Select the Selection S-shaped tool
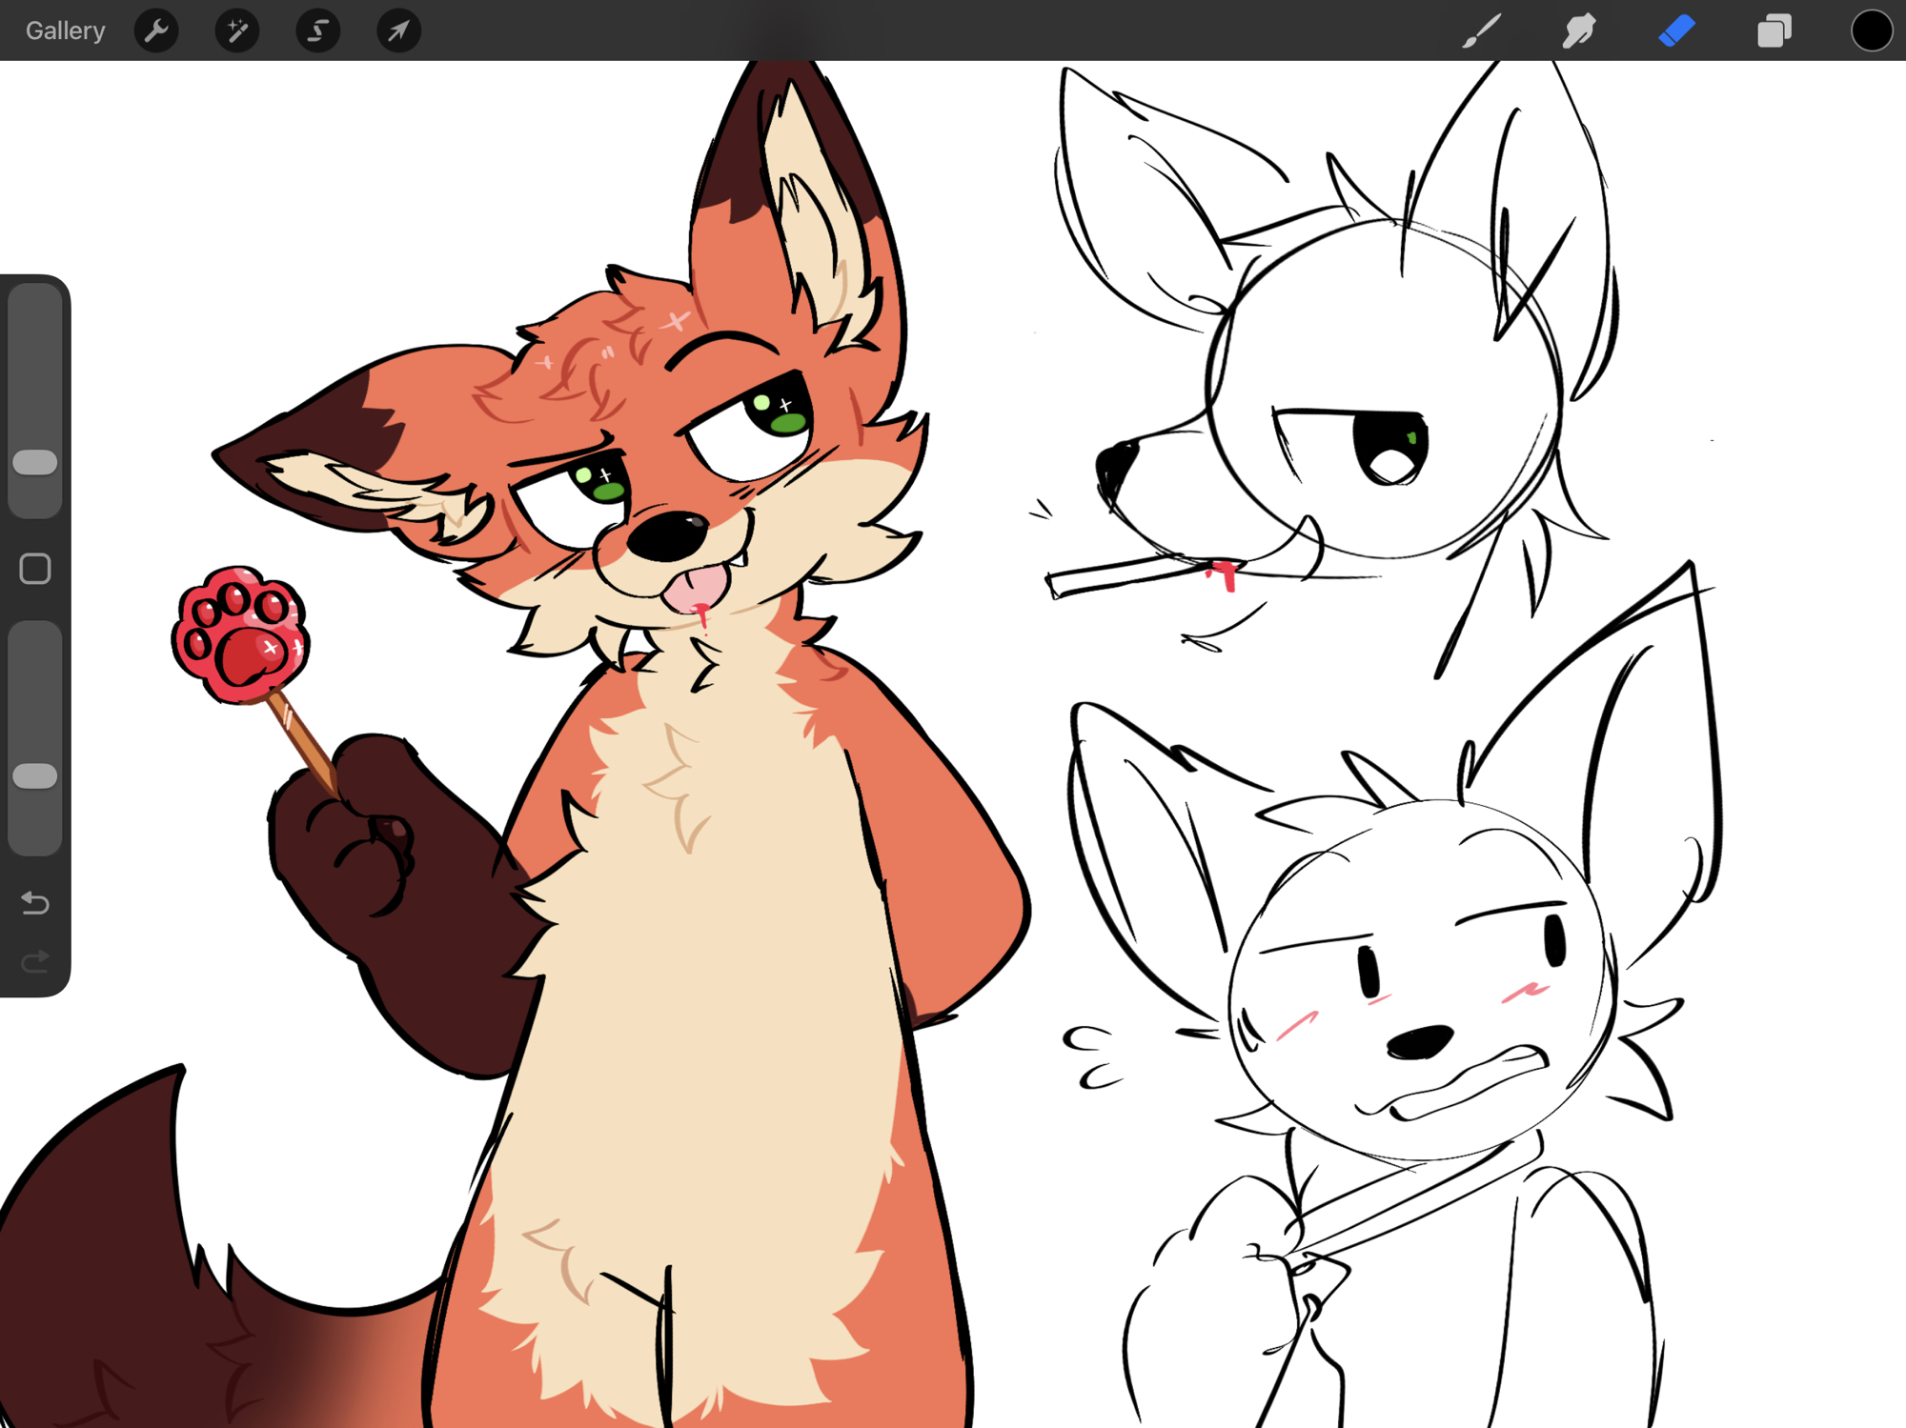 [317, 30]
